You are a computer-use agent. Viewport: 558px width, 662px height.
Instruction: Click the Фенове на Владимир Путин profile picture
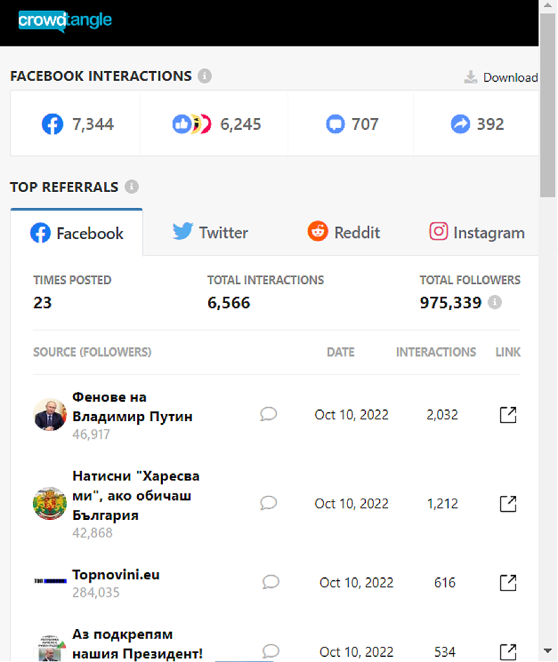pos(50,415)
